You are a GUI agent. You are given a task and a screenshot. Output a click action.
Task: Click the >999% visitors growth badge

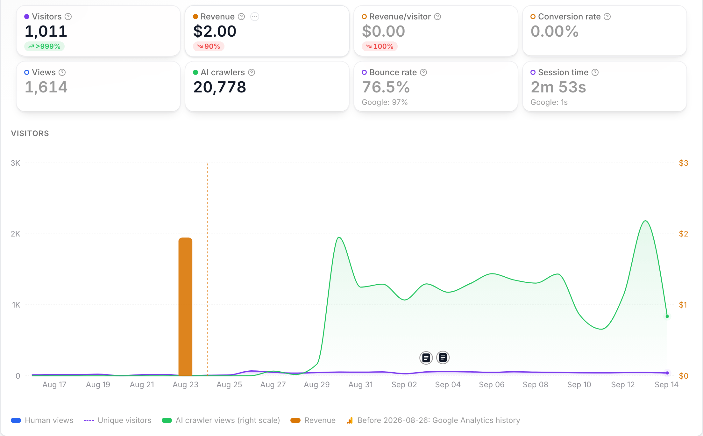click(x=44, y=47)
